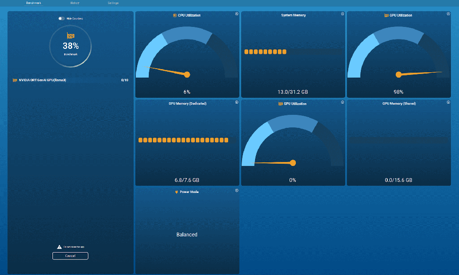Click info icon on the 0% GPU Utilization panel
459x275 pixels.
(342, 102)
